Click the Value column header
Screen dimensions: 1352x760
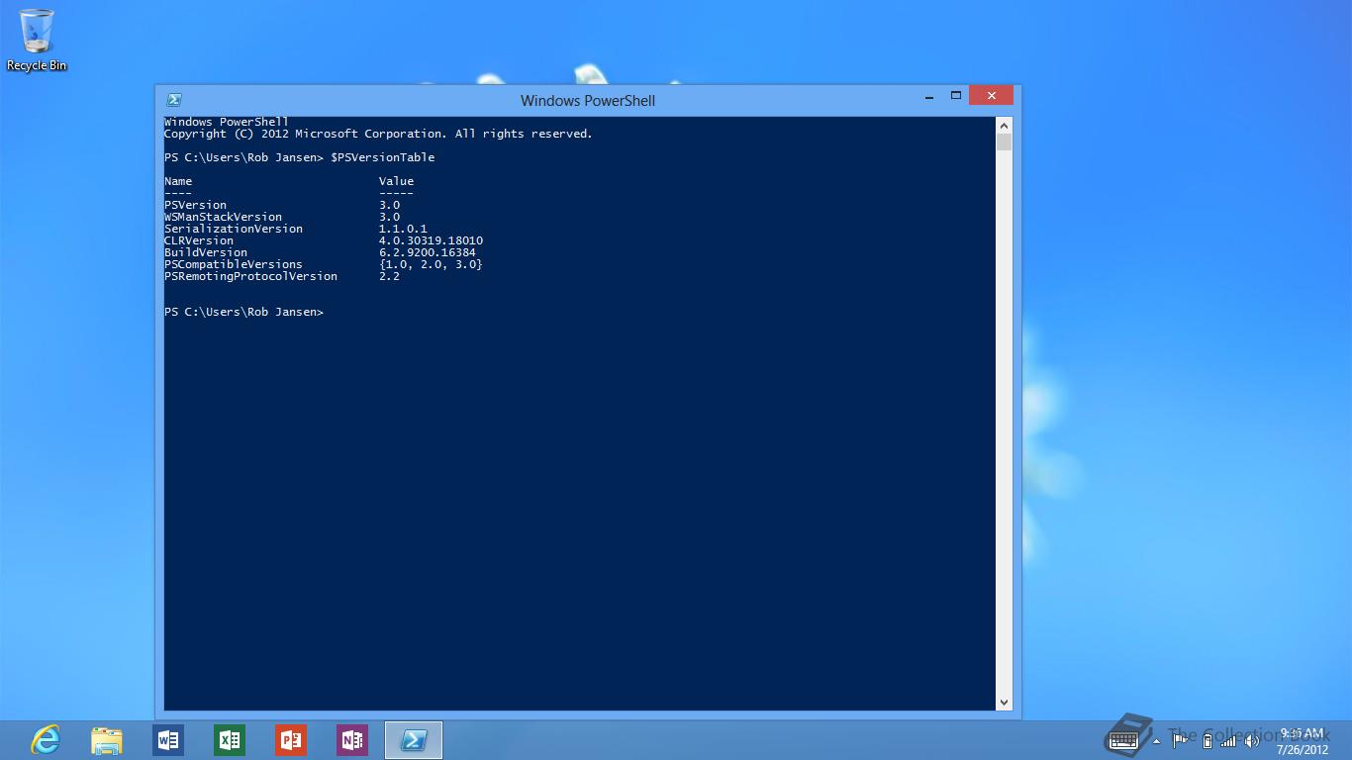(396, 181)
